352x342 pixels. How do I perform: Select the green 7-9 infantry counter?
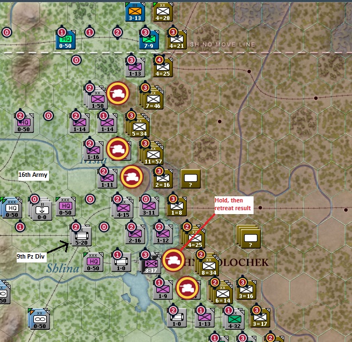click(149, 39)
